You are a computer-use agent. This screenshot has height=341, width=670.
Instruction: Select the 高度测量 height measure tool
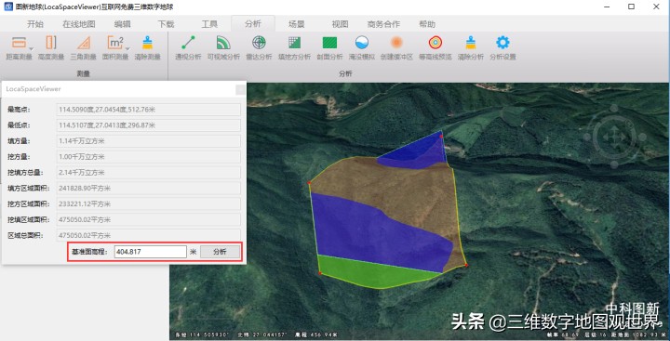point(51,47)
